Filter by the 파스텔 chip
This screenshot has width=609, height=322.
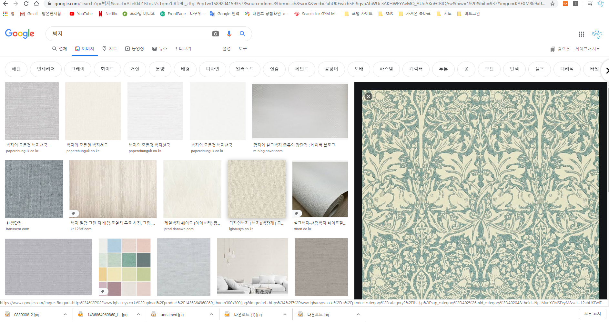(386, 69)
